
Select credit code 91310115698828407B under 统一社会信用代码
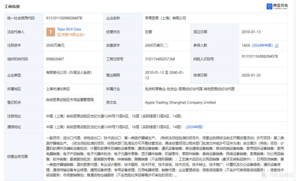[64, 18]
